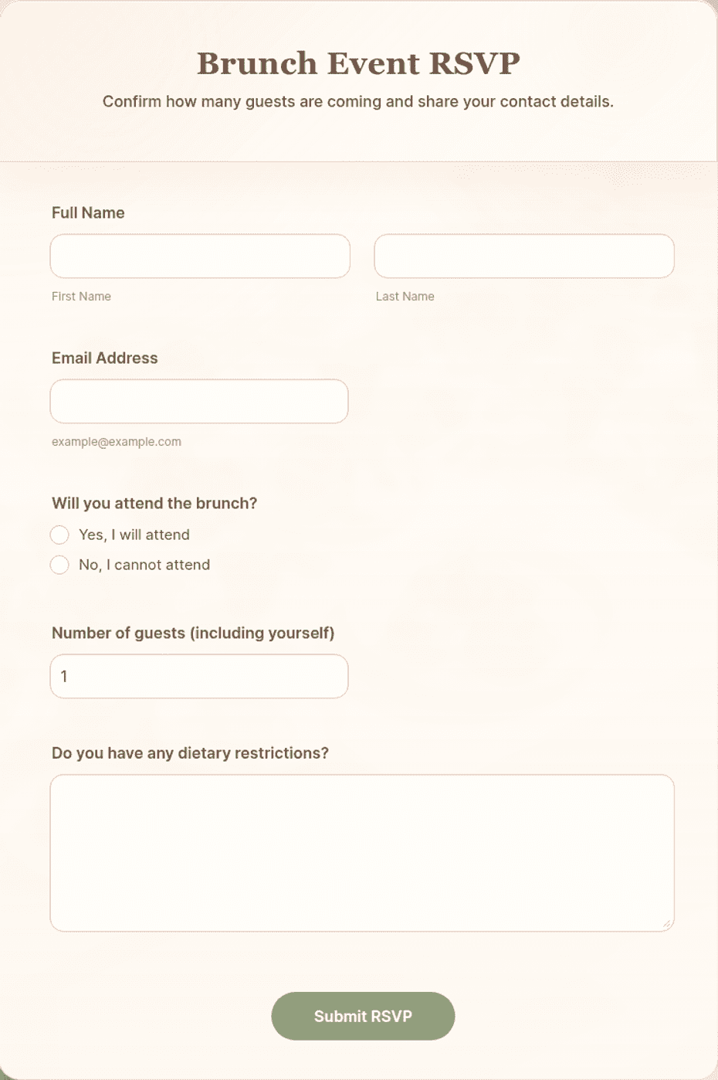Viewport: 718px width, 1080px height.
Task: Focus the Last Name text box
Action: (x=524, y=256)
